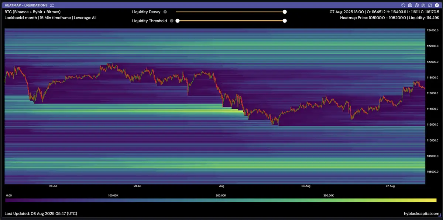Image resolution: width=443 pixels, height=220 pixels.
Task: Save the chart with the floppy disk icon
Action: (x=423, y=5)
